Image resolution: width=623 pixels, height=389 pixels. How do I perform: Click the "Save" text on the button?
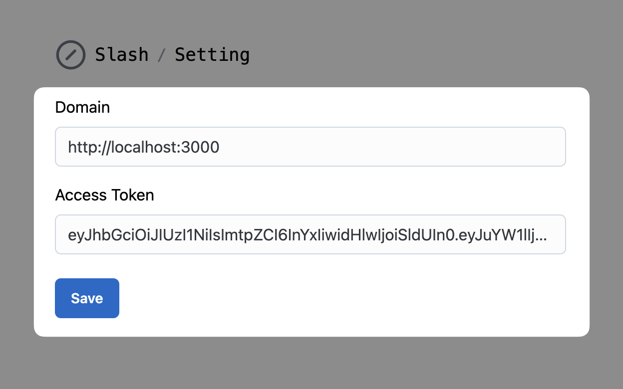[x=87, y=298]
